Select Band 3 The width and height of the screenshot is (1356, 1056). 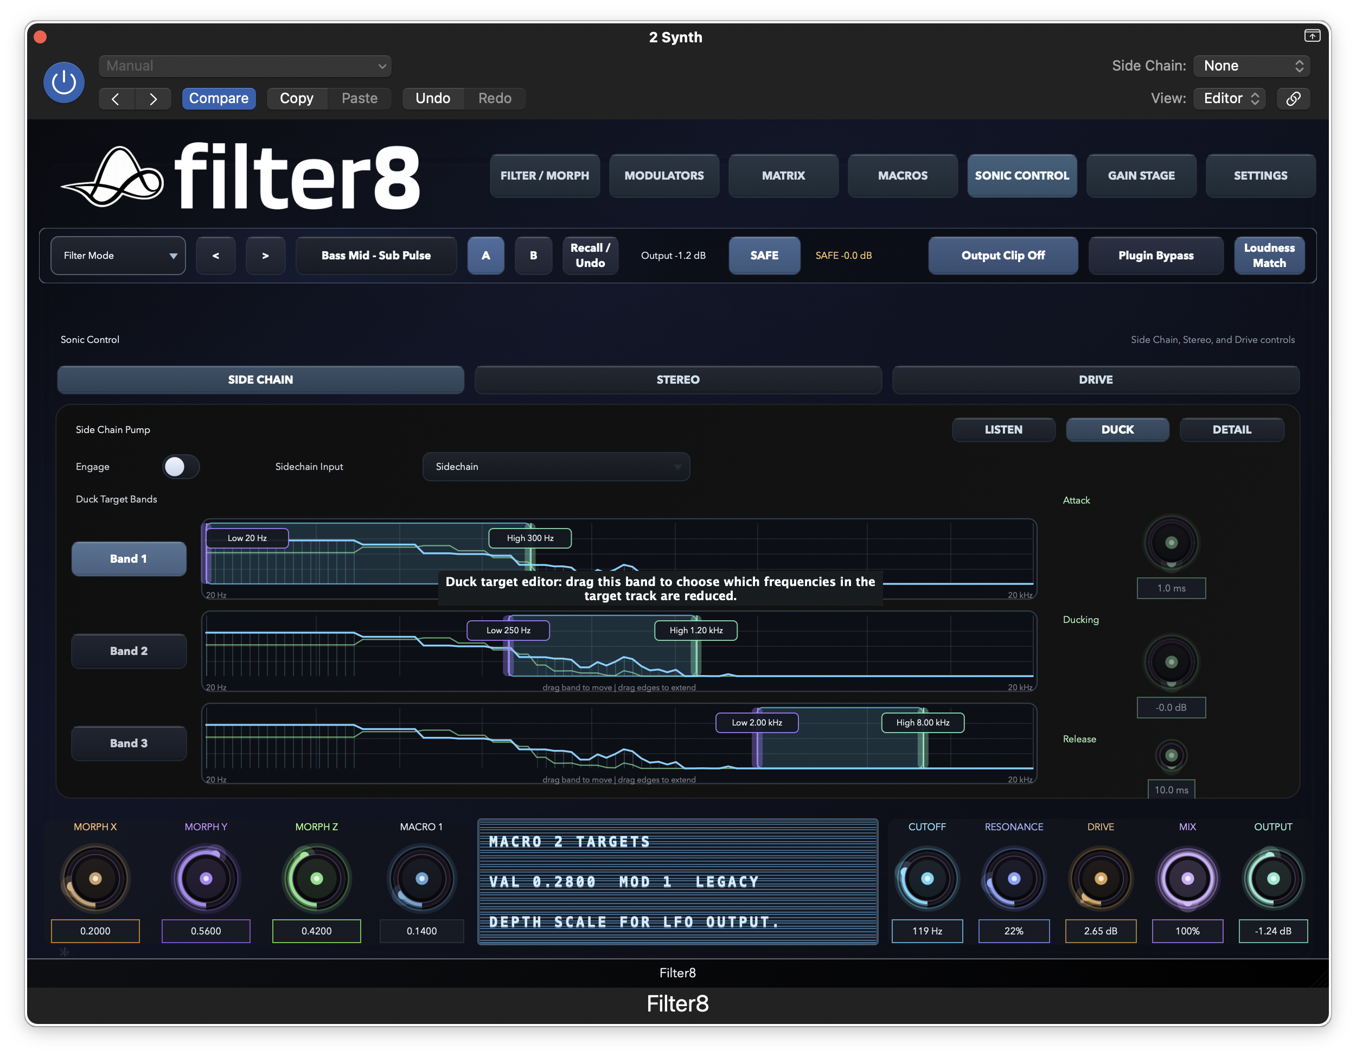click(x=129, y=743)
